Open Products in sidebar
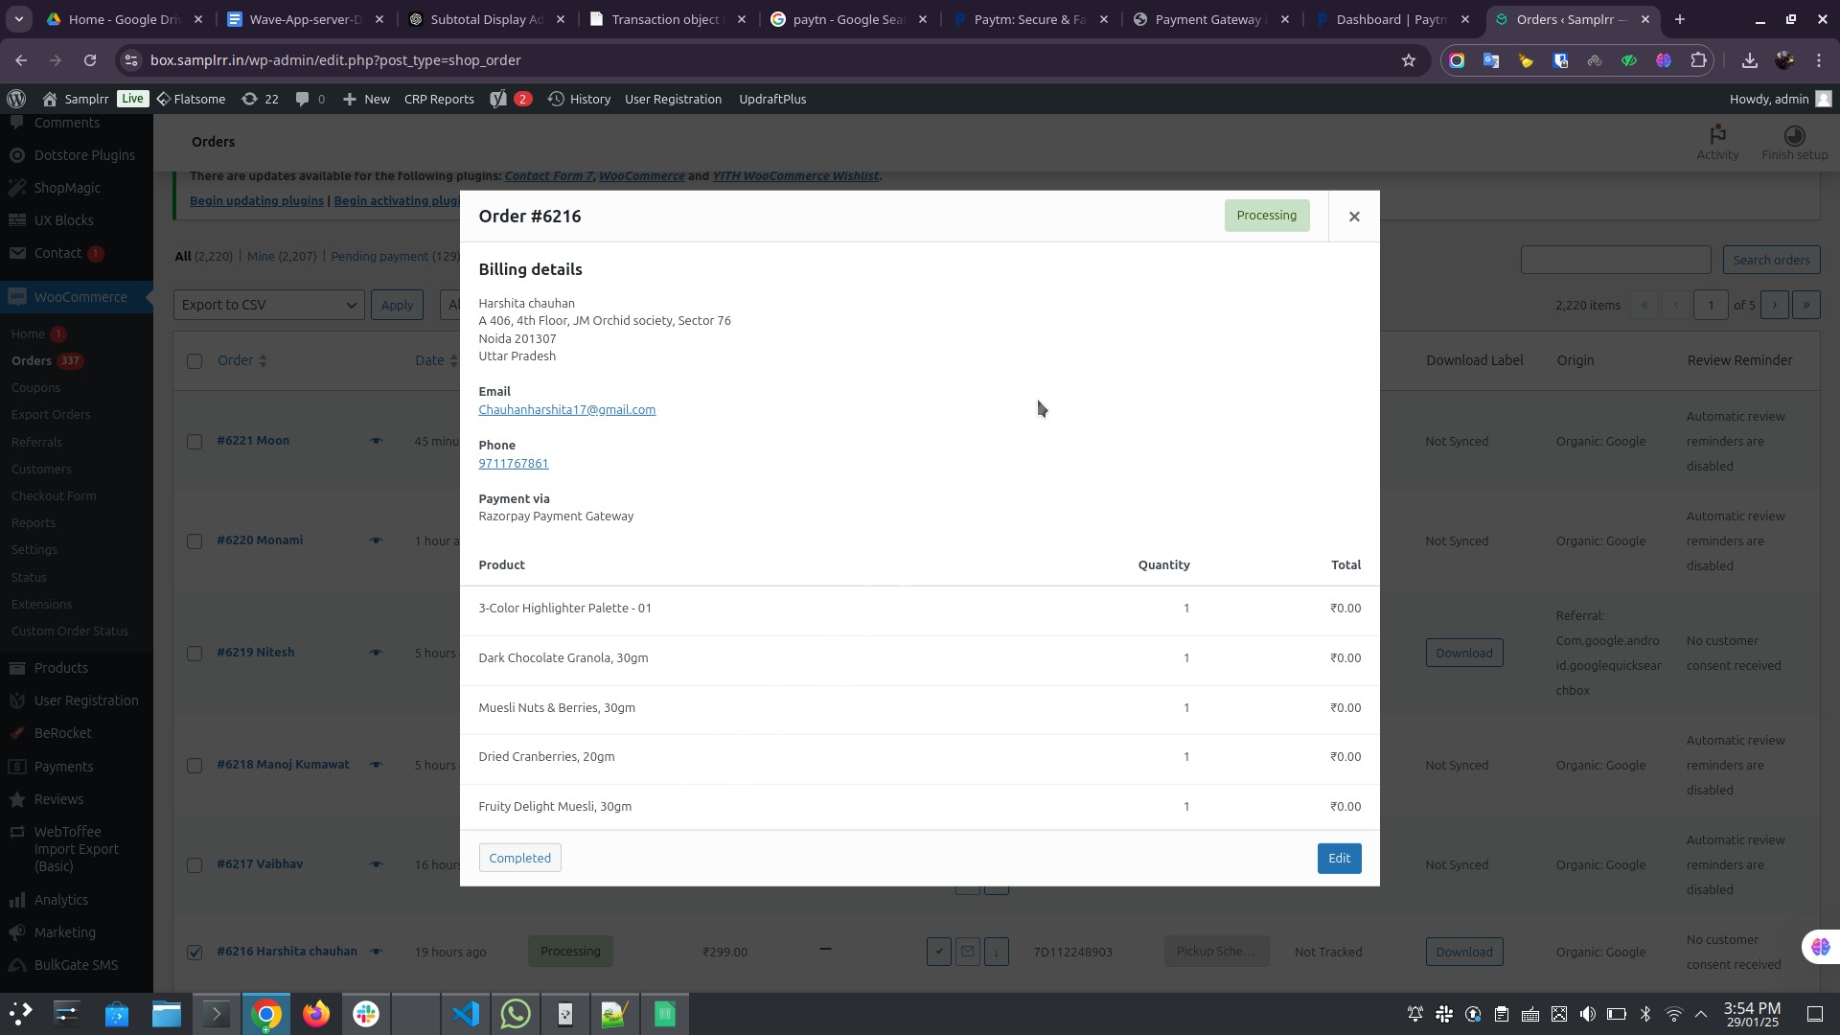This screenshot has height=1035, width=1840. click(77, 668)
